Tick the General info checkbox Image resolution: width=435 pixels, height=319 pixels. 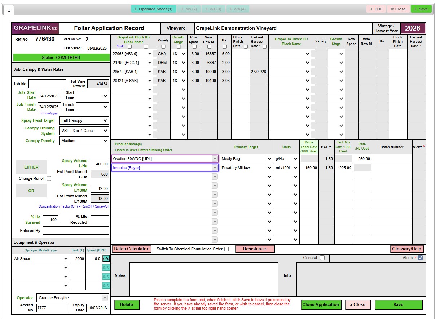coord(322,258)
